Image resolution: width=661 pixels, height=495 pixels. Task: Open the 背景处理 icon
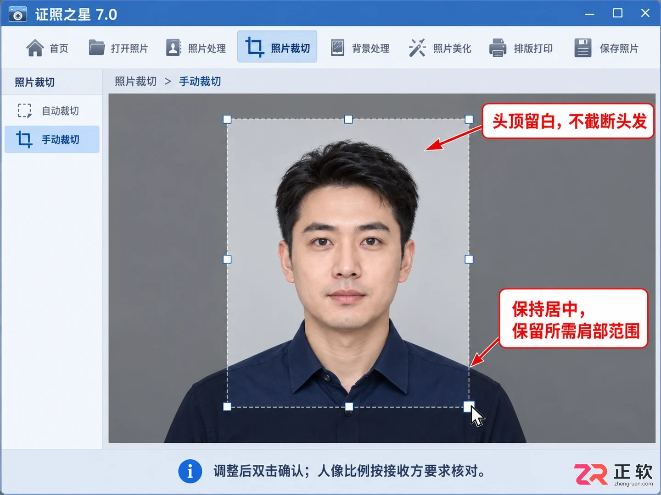(x=337, y=48)
